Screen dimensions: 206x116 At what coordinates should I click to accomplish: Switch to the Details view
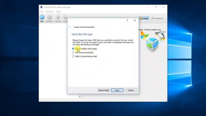[x=144, y=18]
